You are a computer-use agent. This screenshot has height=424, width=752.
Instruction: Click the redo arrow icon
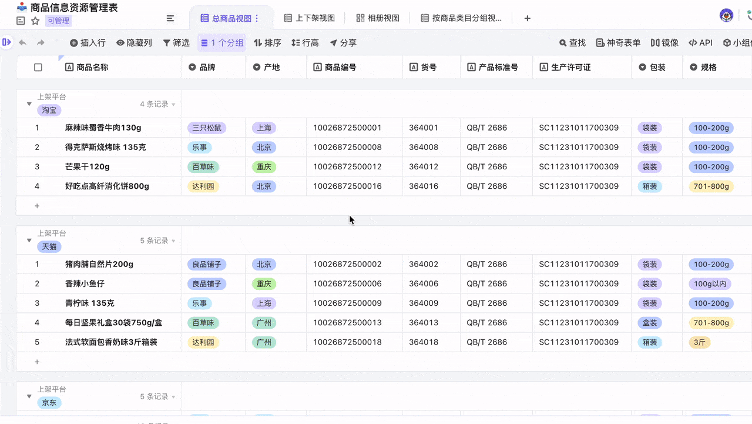click(41, 43)
